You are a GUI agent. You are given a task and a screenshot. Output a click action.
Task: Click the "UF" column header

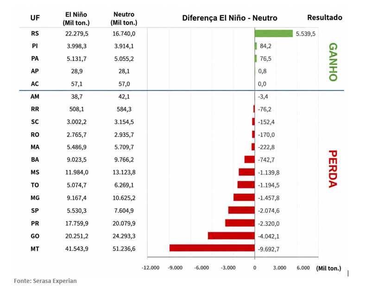point(35,18)
